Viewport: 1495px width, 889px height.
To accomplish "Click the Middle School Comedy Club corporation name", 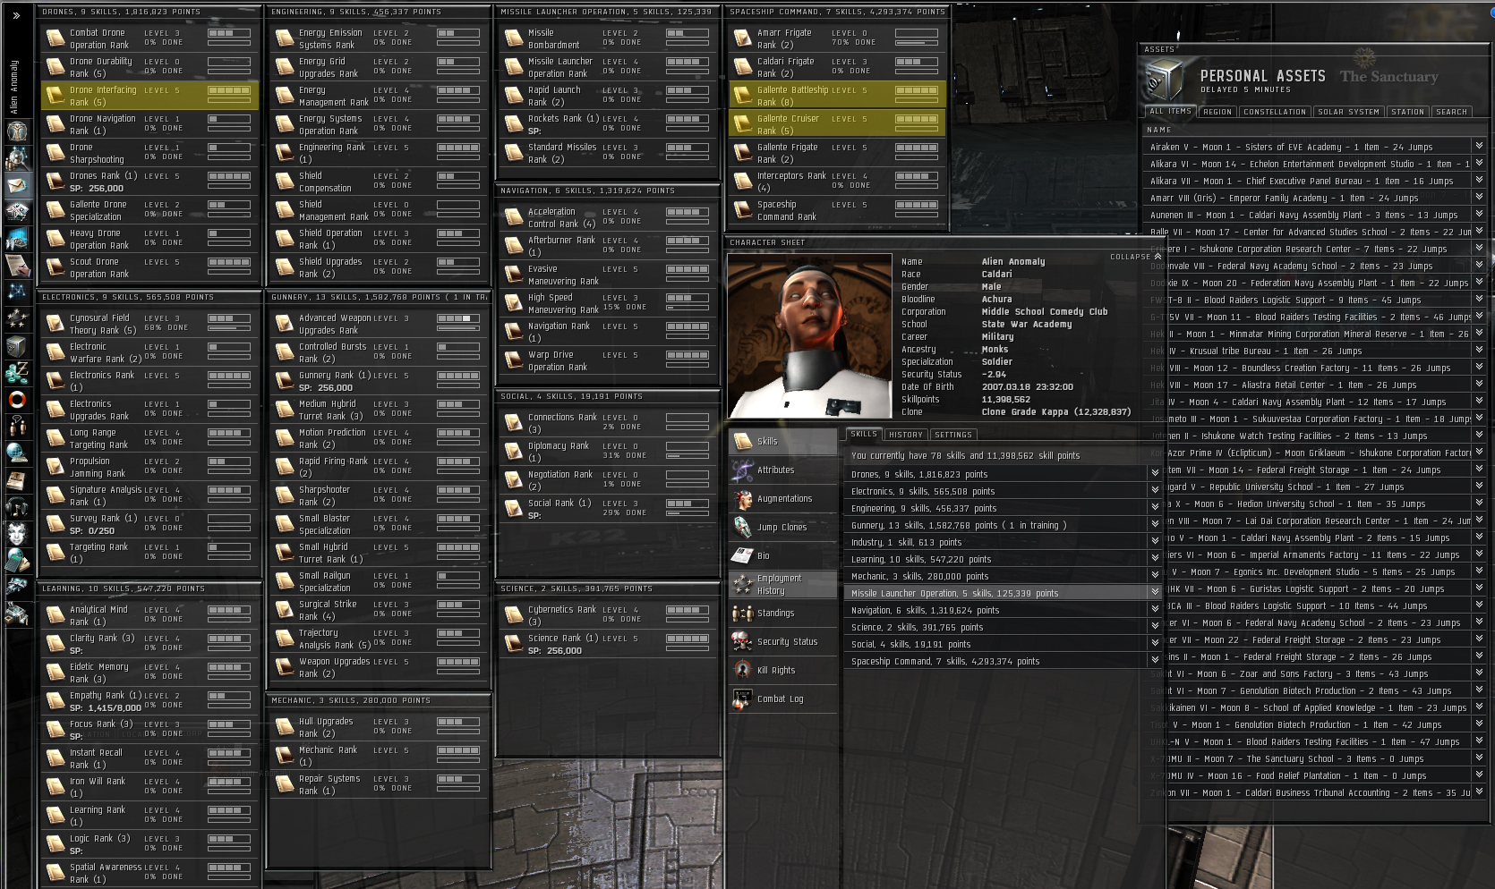I will tap(1045, 311).
